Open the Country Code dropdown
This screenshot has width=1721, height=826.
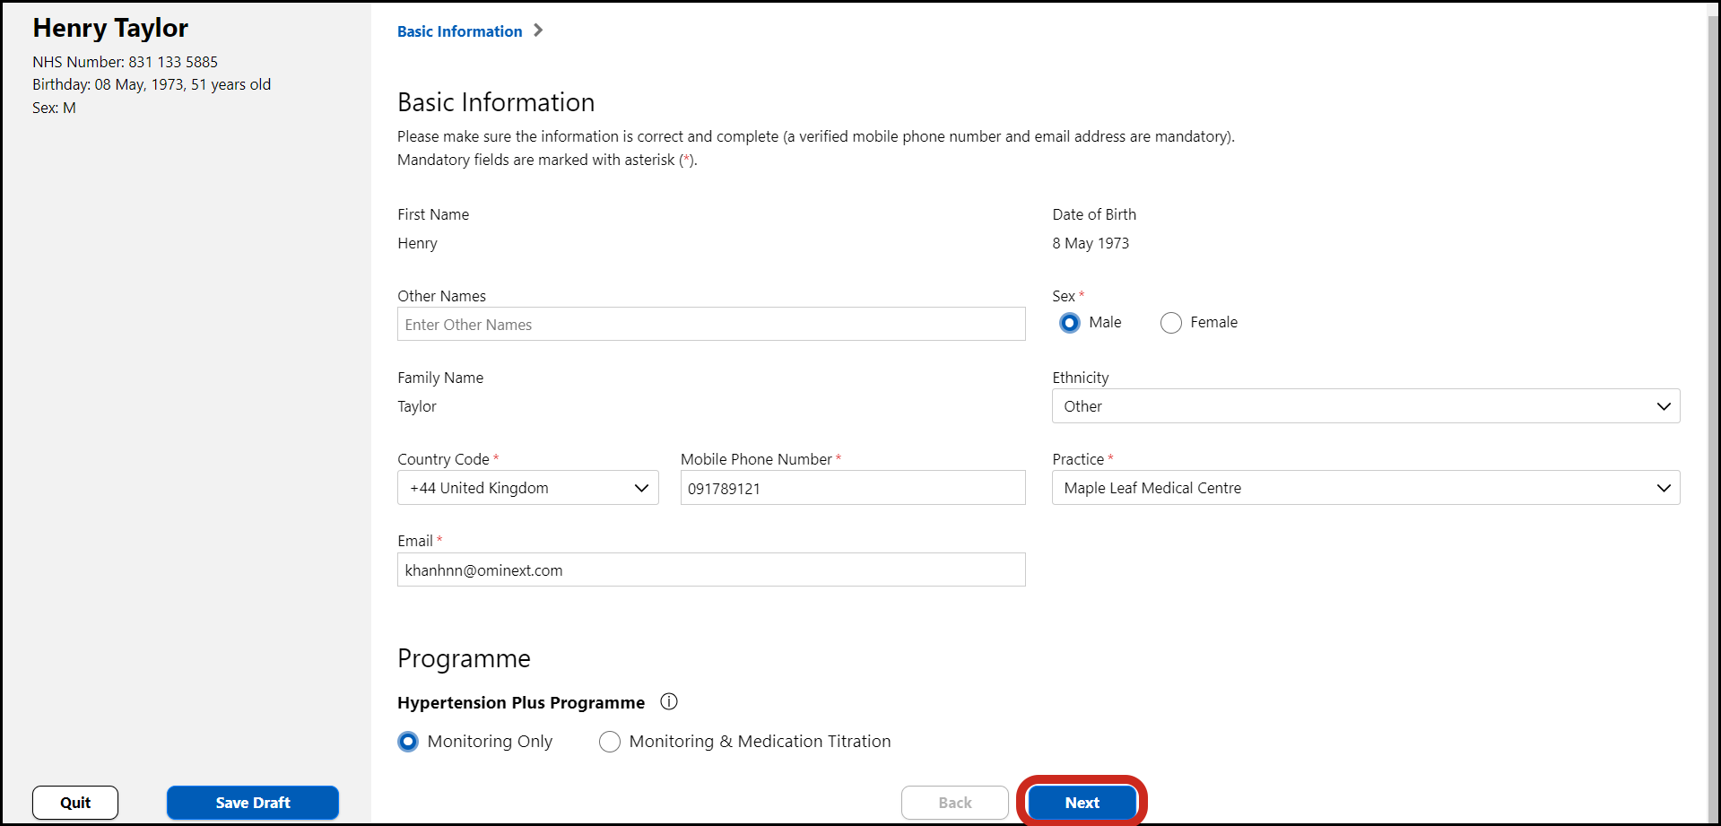[527, 488]
